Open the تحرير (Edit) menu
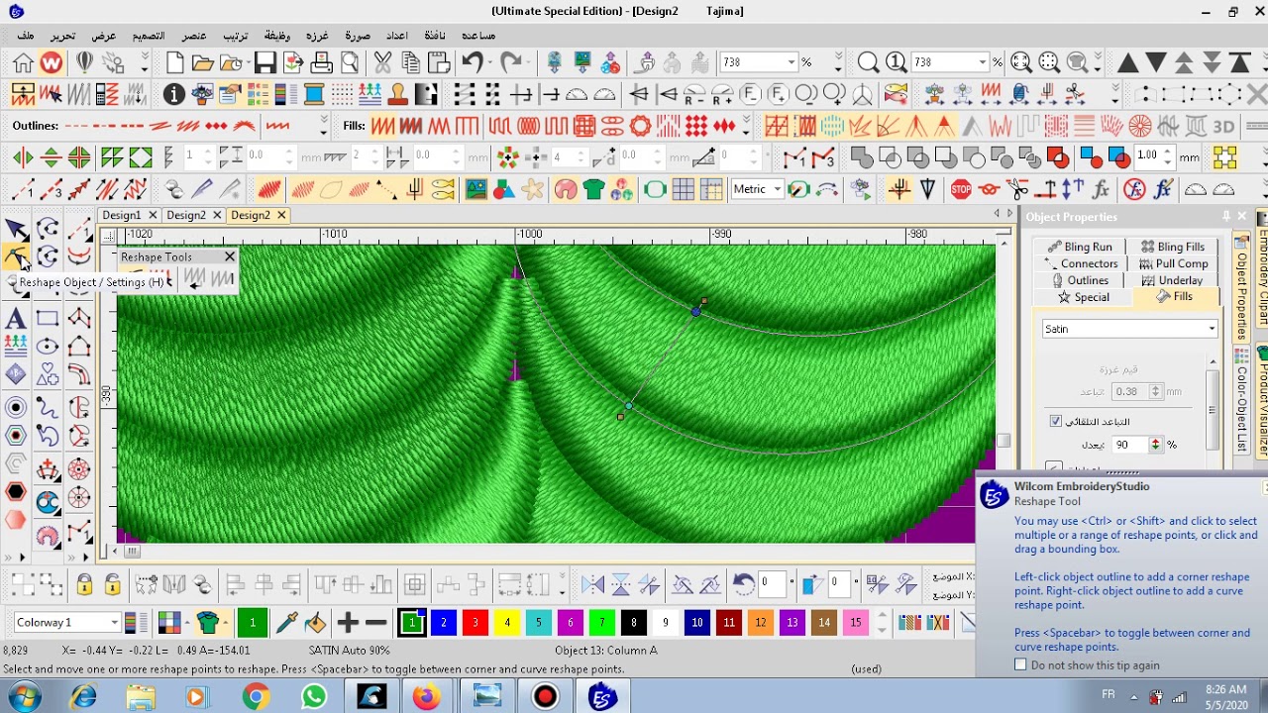Viewport: 1268px width, 713px height. click(x=62, y=36)
